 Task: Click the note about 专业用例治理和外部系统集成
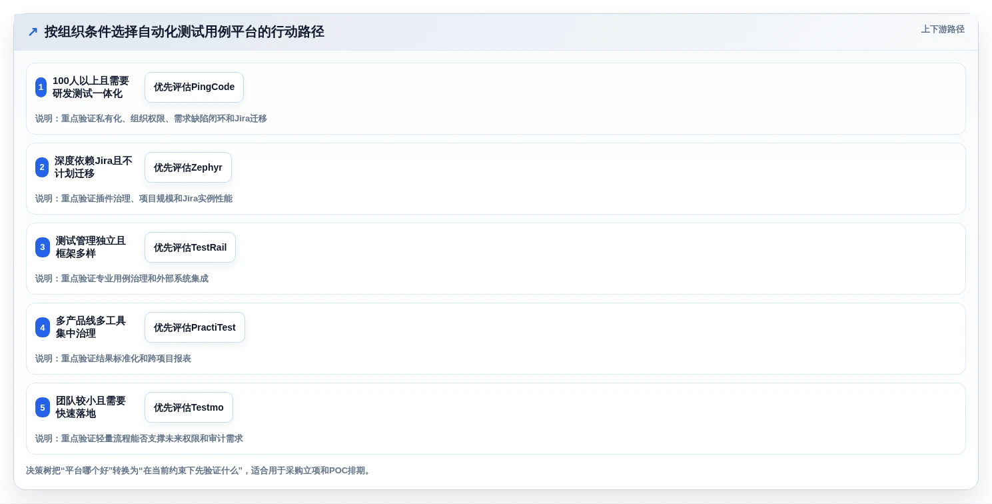[x=122, y=279]
